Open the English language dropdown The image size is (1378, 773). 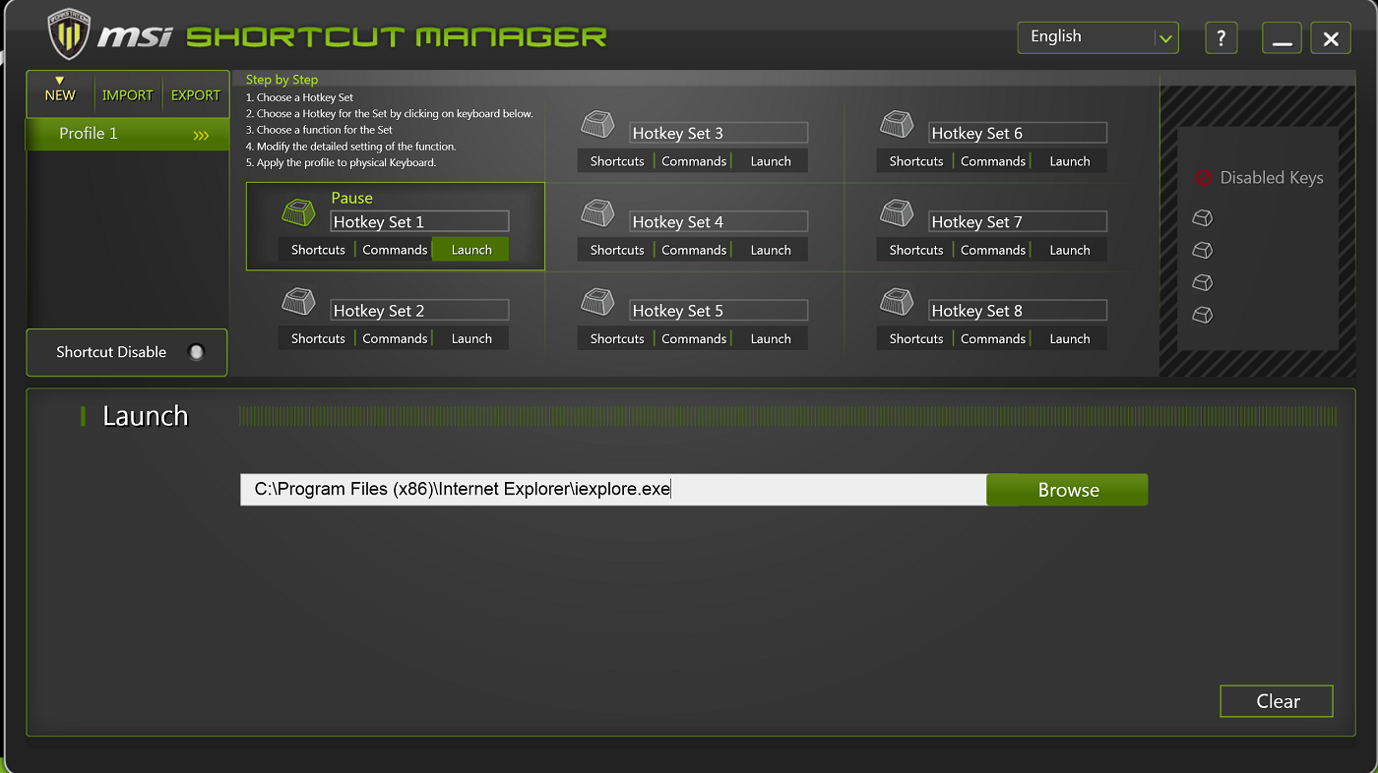[1097, 37]
